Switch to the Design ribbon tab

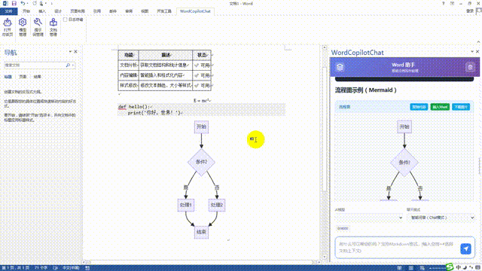[x=58, y=11]
